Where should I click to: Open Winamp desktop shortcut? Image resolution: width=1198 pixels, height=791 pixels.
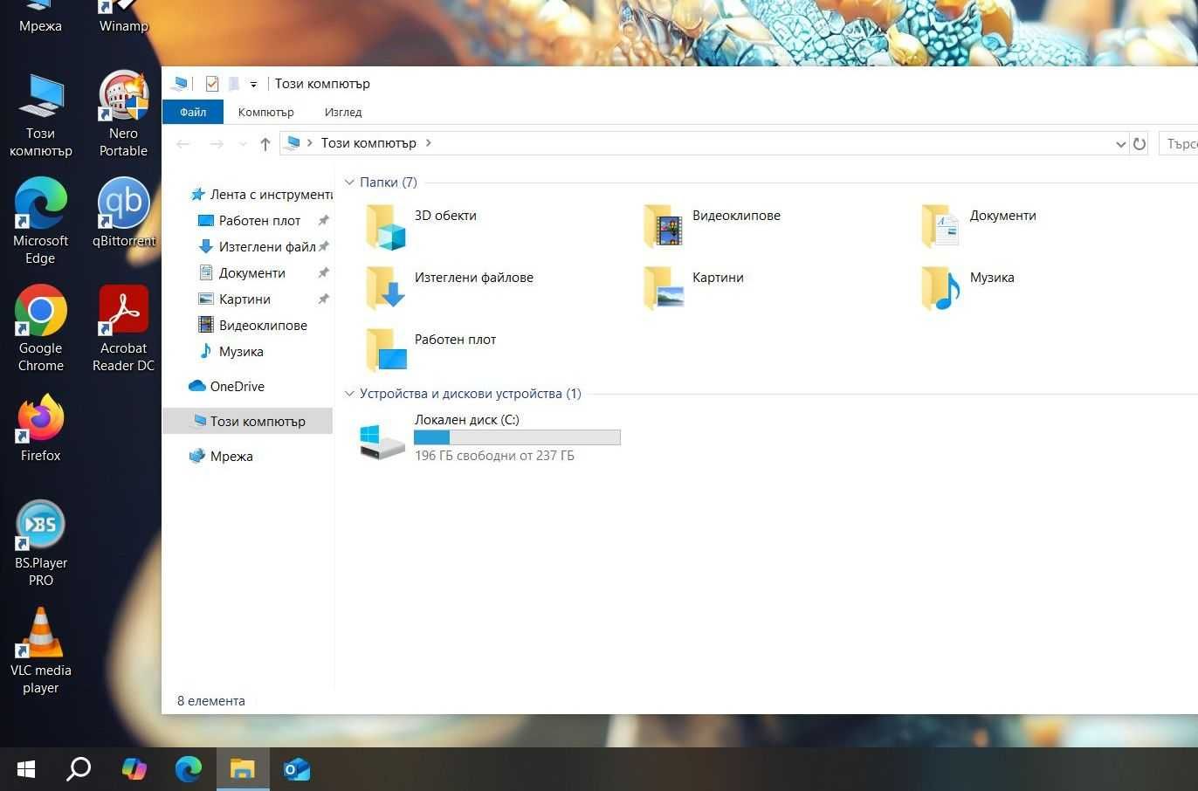pyautogui.click(x=124, y=17)
